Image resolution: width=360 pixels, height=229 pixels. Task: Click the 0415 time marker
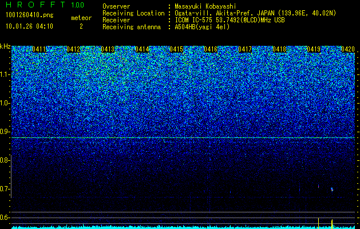(x=176, y=49)
